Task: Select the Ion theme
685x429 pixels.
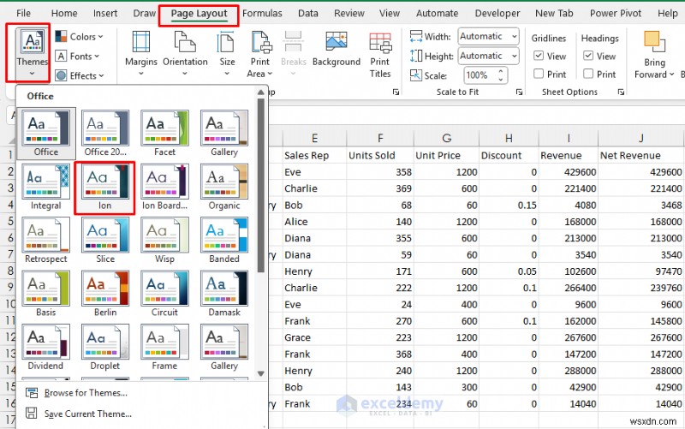Action: click(x=104, y=187)
